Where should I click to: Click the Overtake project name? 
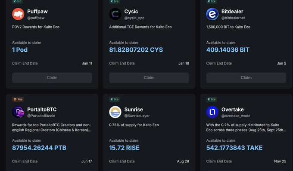(x=232, y=109)
